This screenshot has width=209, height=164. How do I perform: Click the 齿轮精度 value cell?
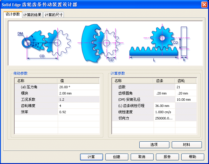(79, 106)
